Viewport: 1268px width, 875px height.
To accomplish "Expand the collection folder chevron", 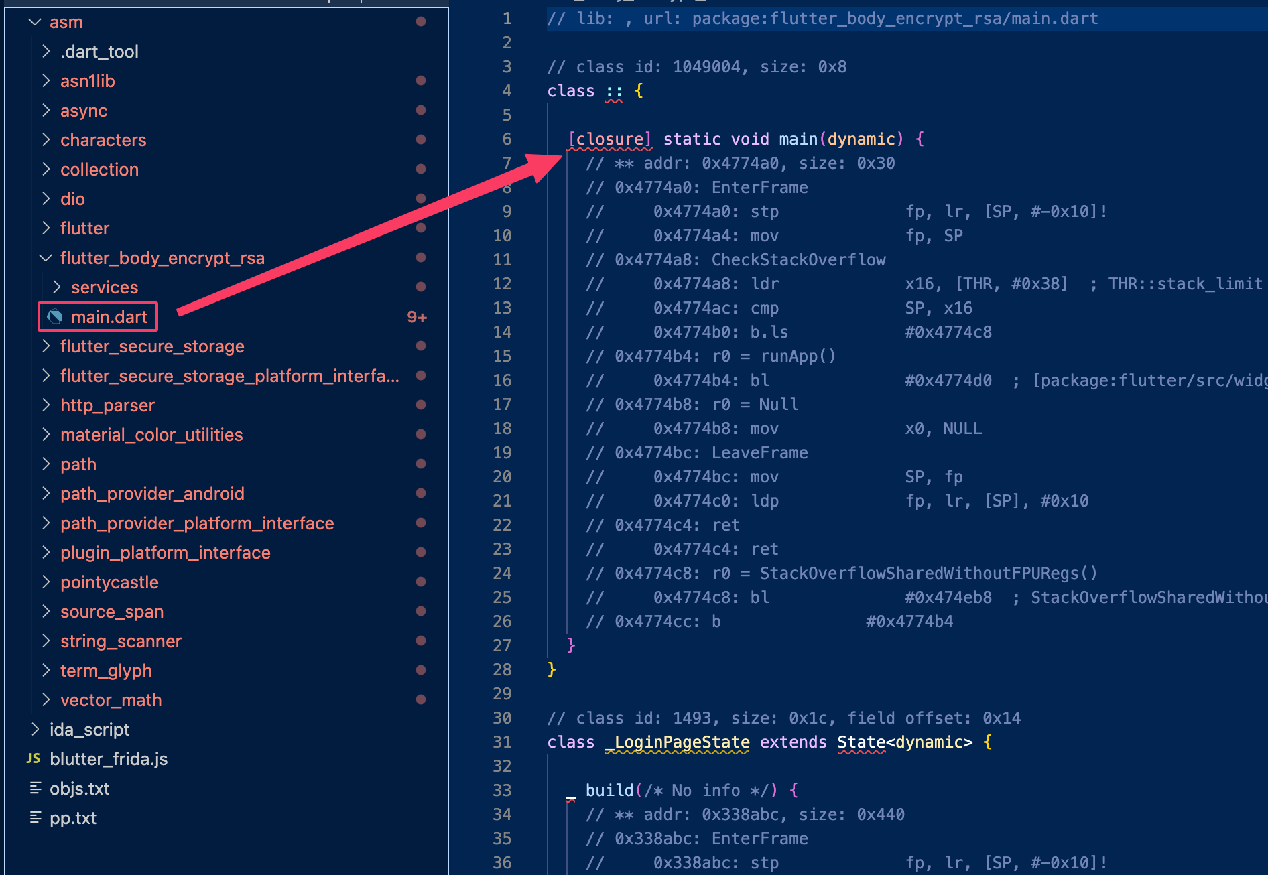I will click(x=46, y=170).
